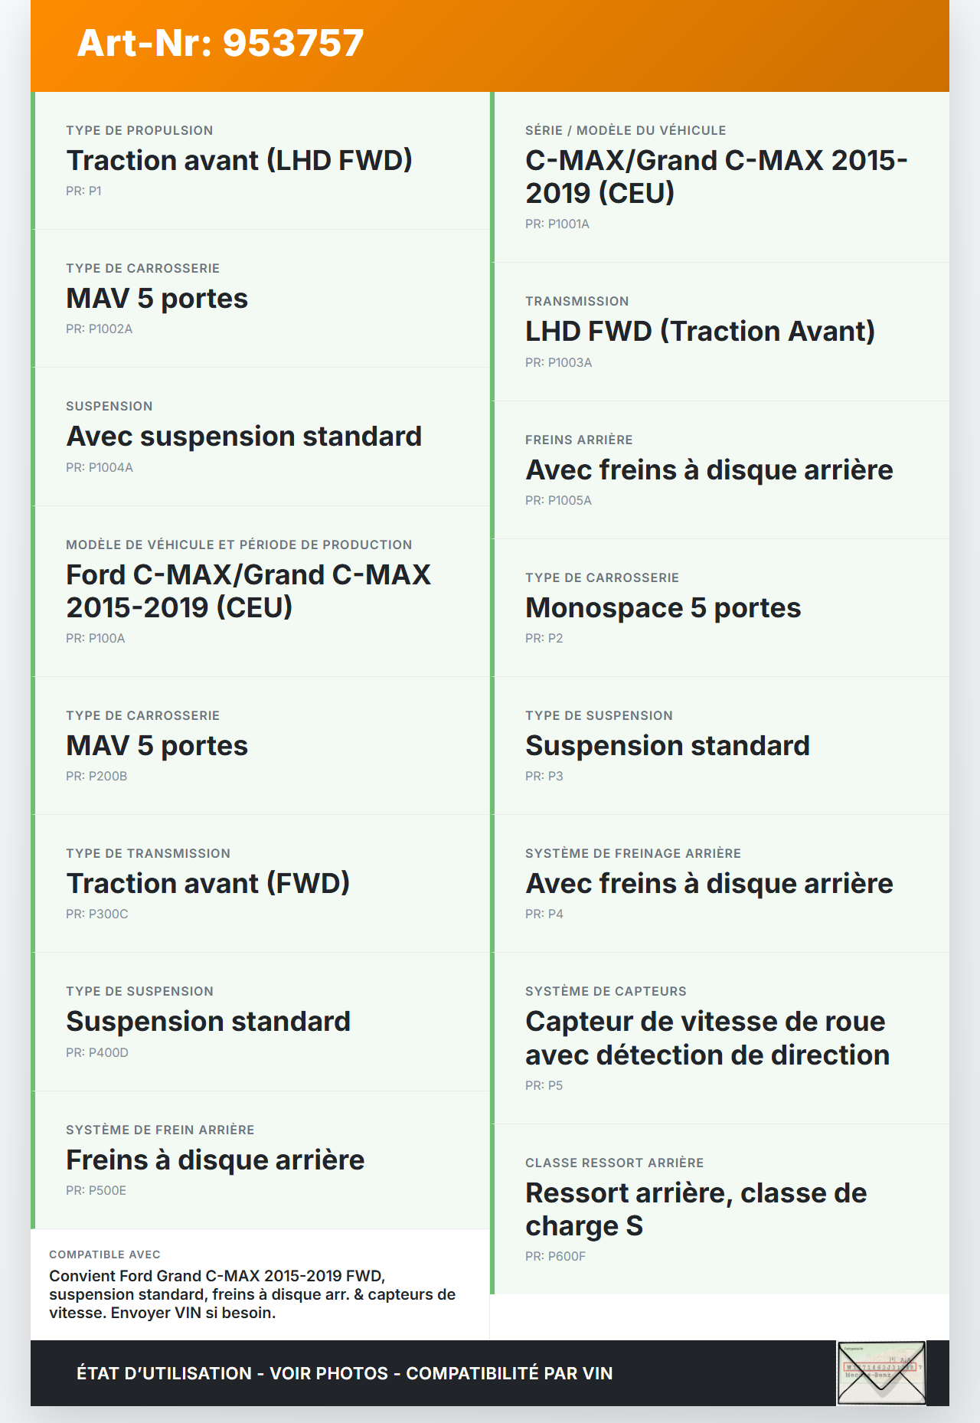Click the Compatible avec description text
This screenshot has height=1423, width=980.
click(x=253, y=1294)
